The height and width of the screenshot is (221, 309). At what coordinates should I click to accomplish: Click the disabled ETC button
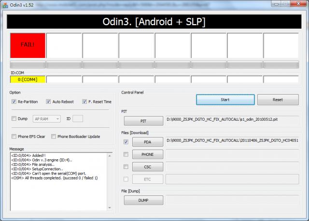(x=148, y=179)
